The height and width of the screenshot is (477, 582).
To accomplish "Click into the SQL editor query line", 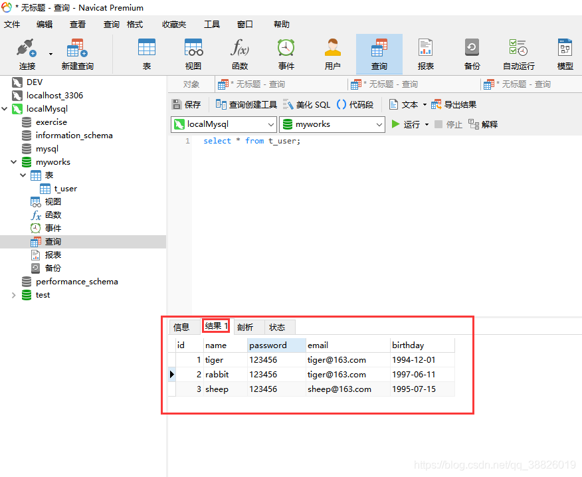I will tap(252, 141).
